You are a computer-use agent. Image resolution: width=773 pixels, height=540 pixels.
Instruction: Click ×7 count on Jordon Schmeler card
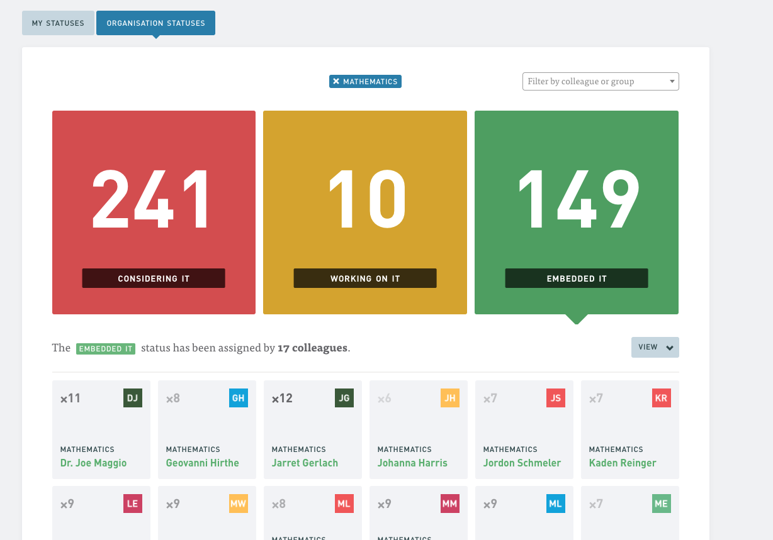[490, 398]
